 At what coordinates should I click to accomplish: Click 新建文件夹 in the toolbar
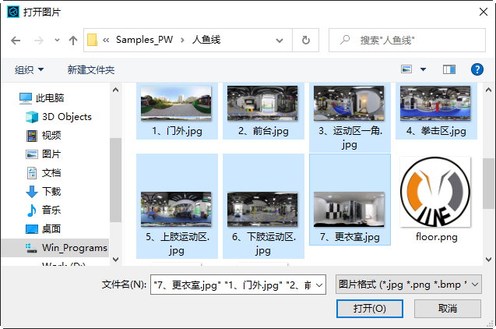click(91, 70)
